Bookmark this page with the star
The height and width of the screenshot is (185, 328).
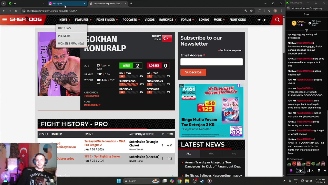point(251,11)
